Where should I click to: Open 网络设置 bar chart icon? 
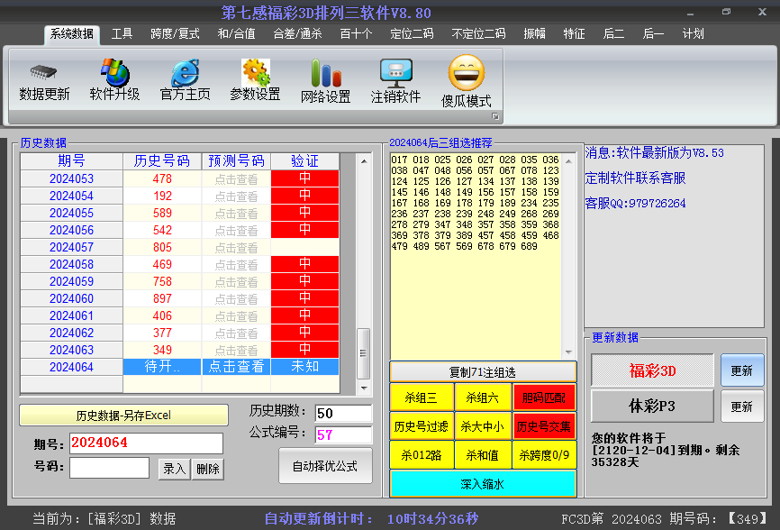click(326, 73)
